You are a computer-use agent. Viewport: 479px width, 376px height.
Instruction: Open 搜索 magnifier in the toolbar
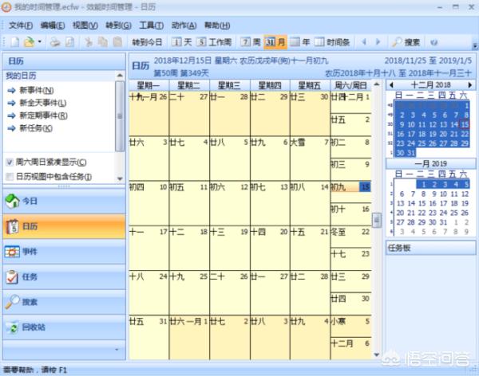point(406,42)
